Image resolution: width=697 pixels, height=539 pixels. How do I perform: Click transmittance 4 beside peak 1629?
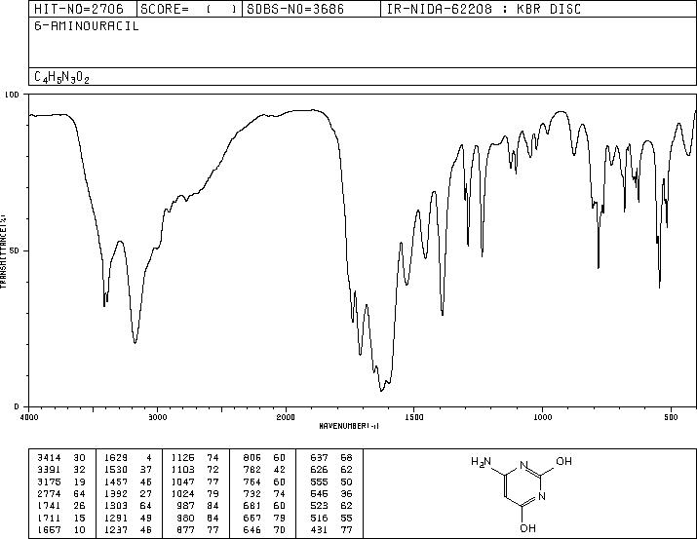pos(149,458)
